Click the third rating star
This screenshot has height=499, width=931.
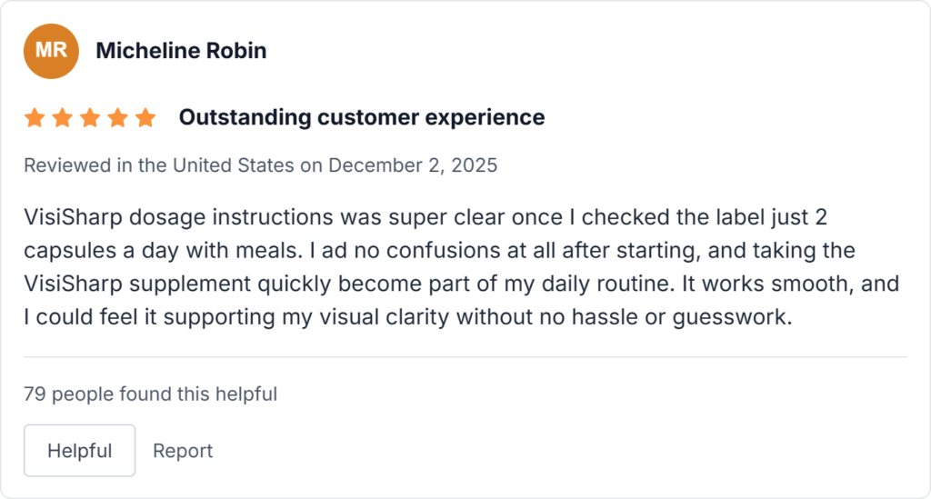point(90,118)
